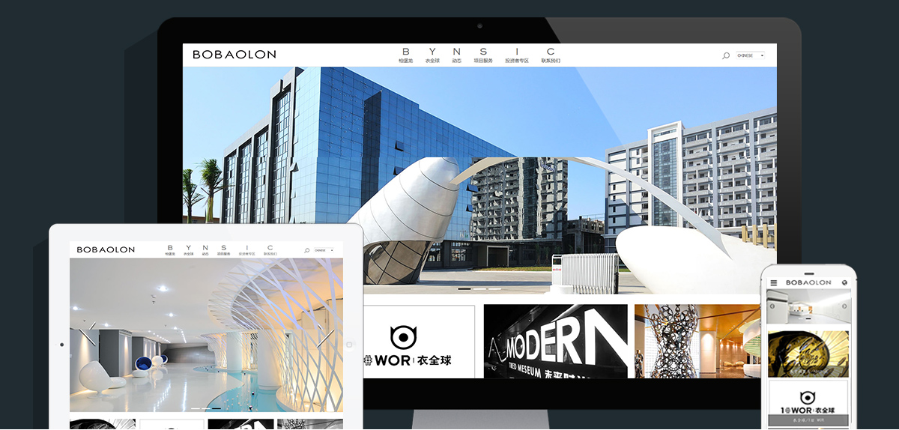Open the hamburger menu on the phone

[x=774, y=282]
